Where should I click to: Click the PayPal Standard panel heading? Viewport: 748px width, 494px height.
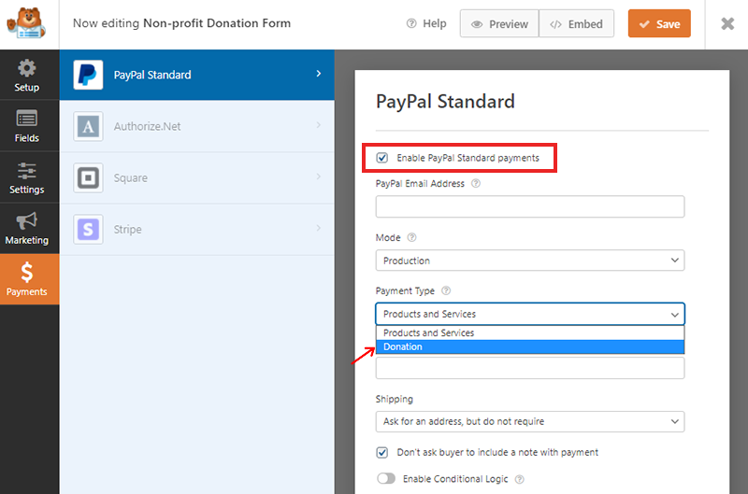pos(445,102)
